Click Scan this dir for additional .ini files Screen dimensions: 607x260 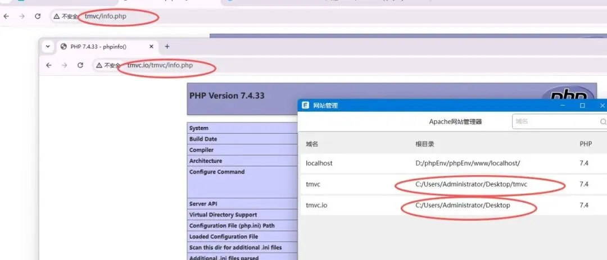pyautogui.click(x=235, y=247)
